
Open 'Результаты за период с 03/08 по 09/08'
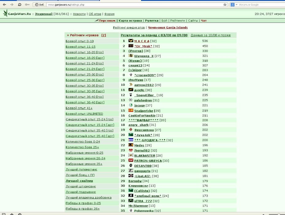154,35
